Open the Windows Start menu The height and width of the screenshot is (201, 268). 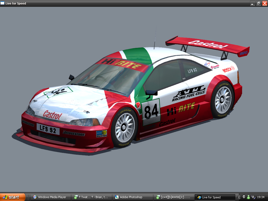coord(13,197)
